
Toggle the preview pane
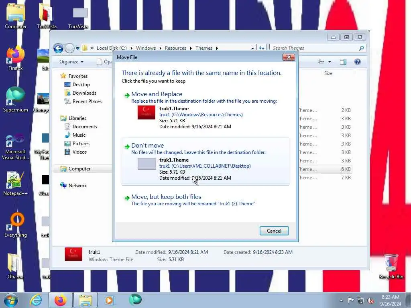click(343, 62)
